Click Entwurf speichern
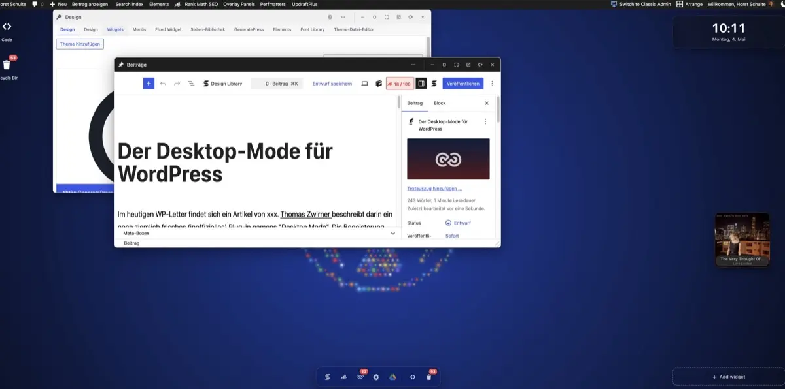This screenshot has height=389, width=785. click(x=332, y=84)
